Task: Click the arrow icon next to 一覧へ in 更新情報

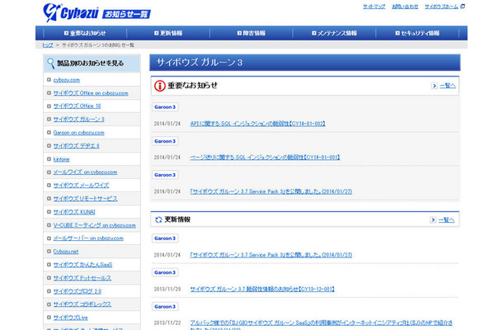Action: pyautogui.click(x=435, y=220)
